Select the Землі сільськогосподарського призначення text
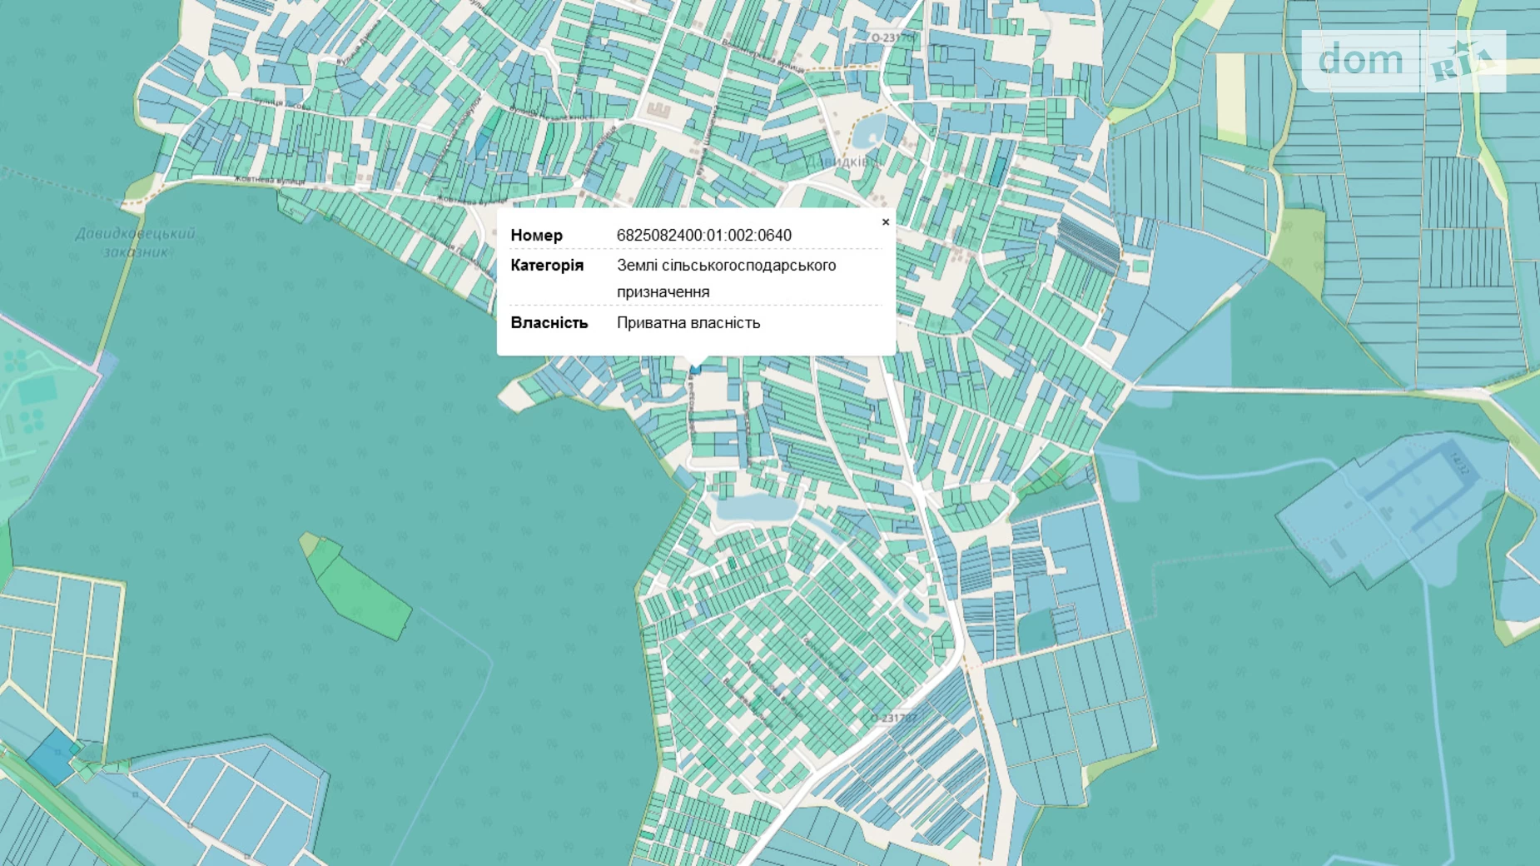1540x866 pixels. [726, 278]
